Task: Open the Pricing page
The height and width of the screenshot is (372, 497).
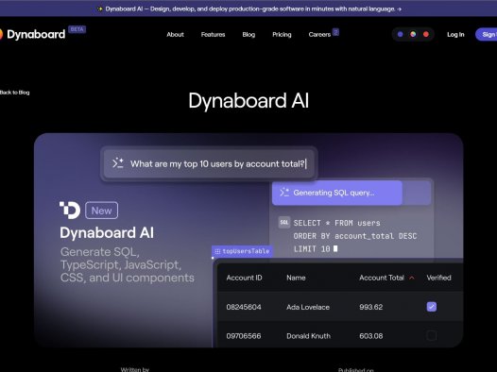Action: [282, 35]
